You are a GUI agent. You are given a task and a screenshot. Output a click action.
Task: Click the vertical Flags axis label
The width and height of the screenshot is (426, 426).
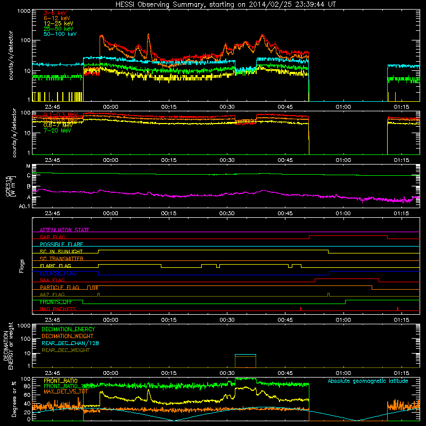(22, 266)
